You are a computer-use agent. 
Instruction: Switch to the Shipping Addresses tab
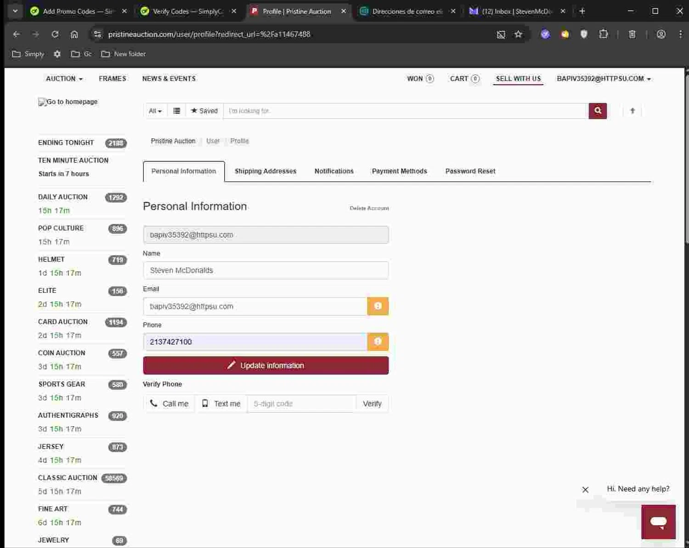click(265, 171)
